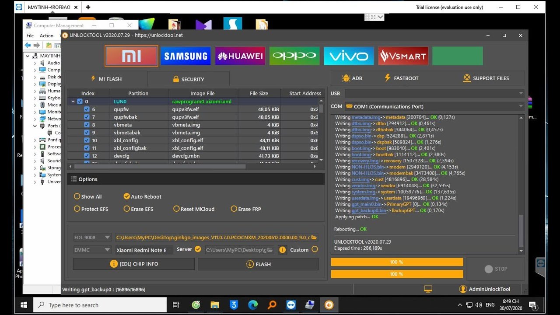The image size is (560, 315).
Task: Expand Keyboards node in Computer Management tree
Action: pos(35,98)
